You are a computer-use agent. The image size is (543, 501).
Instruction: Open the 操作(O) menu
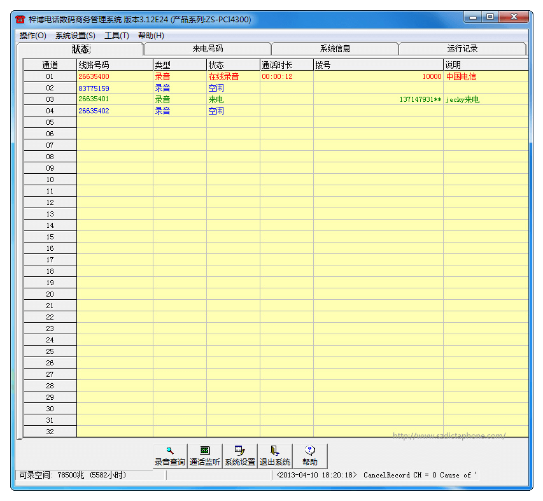tap(33, 36)
